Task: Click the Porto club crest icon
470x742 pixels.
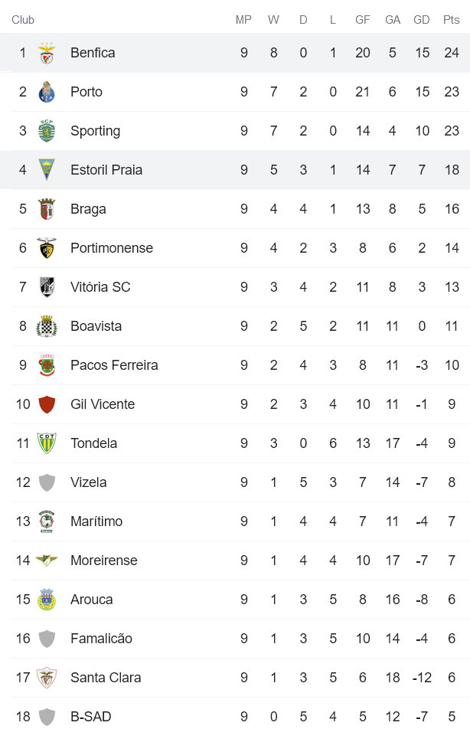Action: coord(47,92)
